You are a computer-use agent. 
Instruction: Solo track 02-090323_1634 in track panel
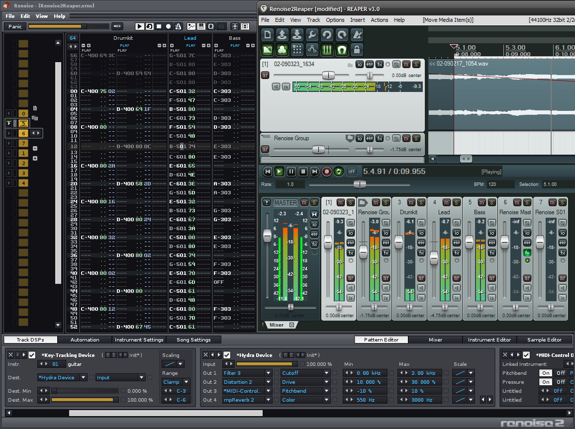(x=416, y=65)
